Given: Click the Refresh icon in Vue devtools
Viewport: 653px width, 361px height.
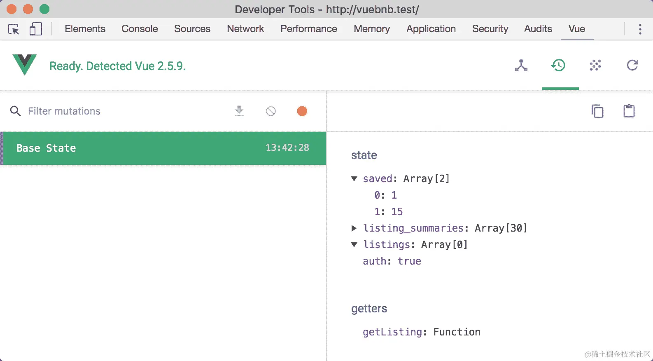Looking at the screenshot, I should pos(632,65).
